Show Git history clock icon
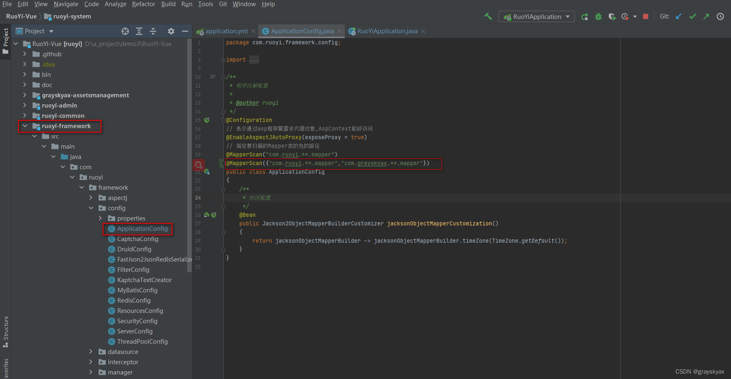 click(x=720, y=16)
